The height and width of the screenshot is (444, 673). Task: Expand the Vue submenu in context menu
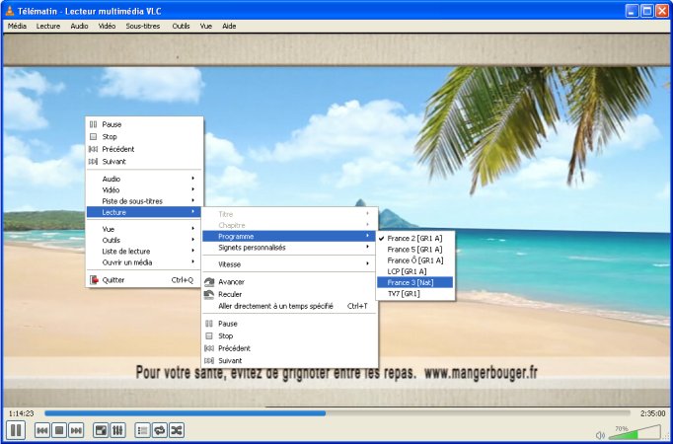pyautogui.click(x=144, y=229)
